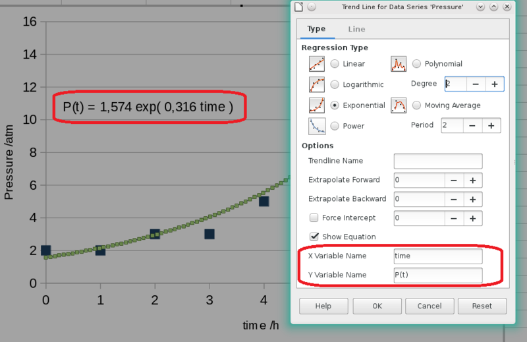The width and height of the screenshot is (527, 342).
Task: Click the round pin button beside document icon
Action: (312, 7)
